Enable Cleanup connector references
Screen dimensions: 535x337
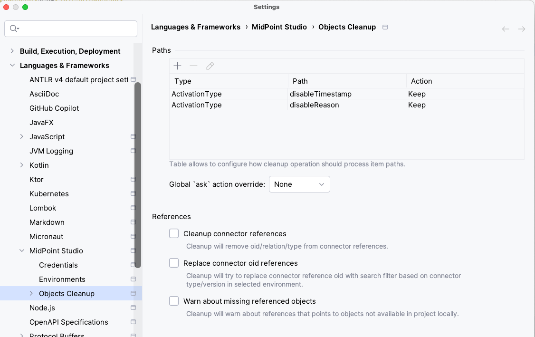[x=174, y=233]
